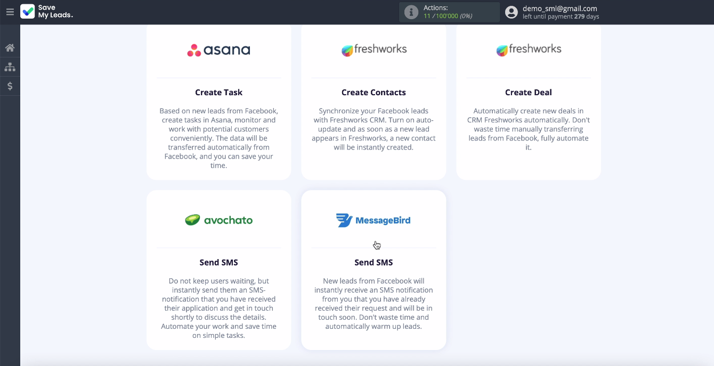Open the user account avatar icon
714x366 pixels.
click(512, 12)
